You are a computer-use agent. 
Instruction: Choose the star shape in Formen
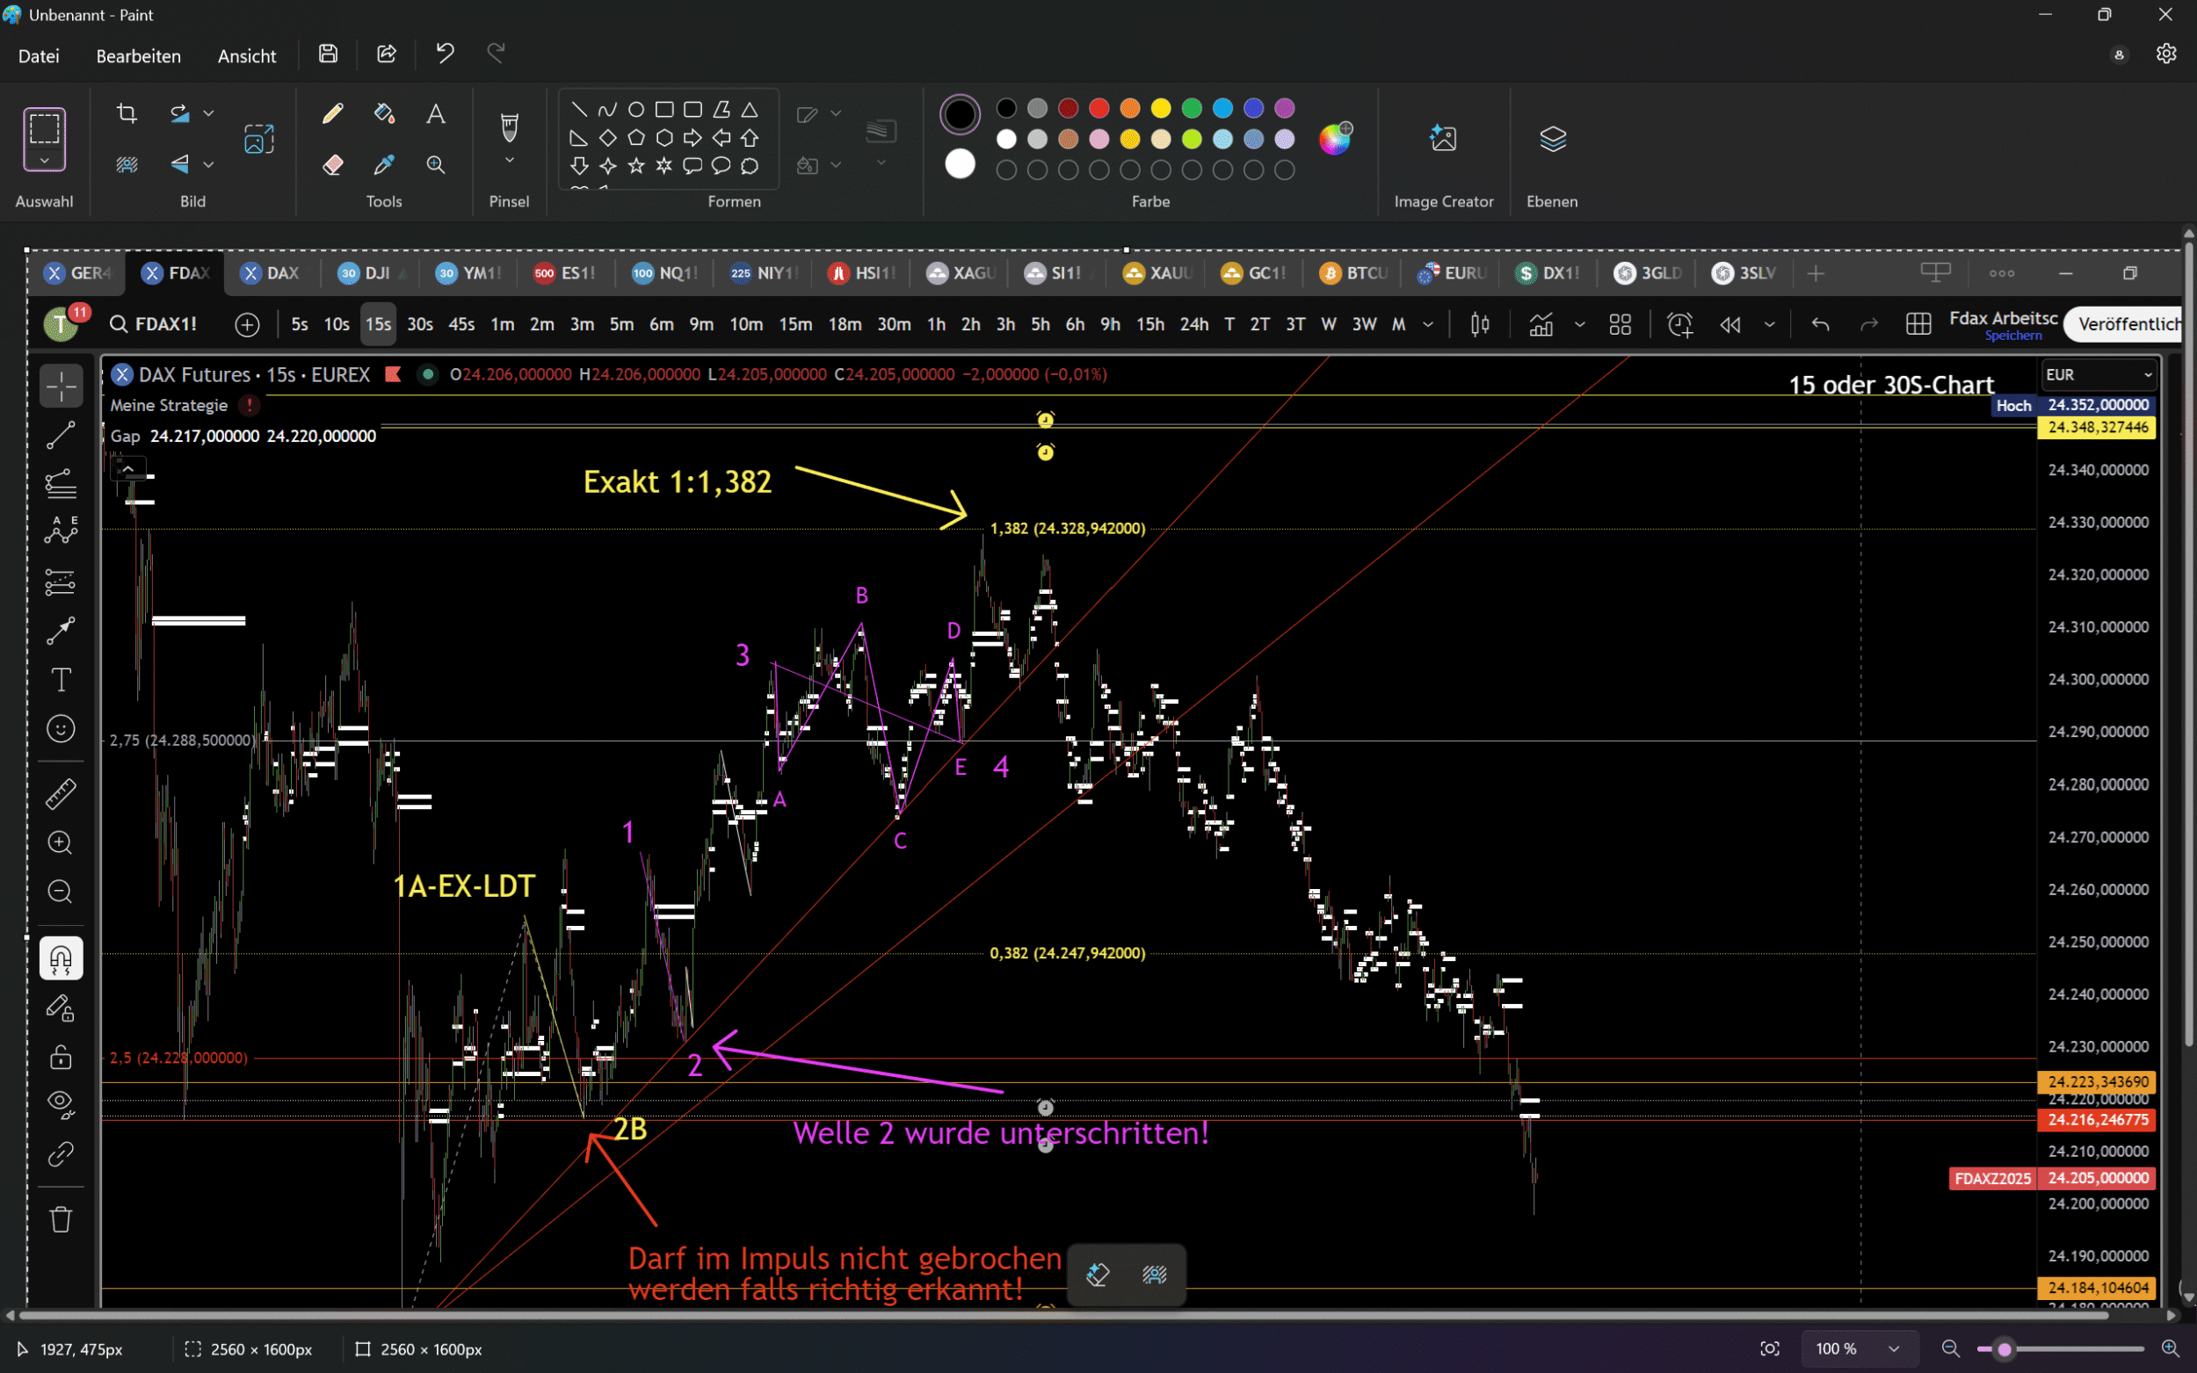(636, 165)
